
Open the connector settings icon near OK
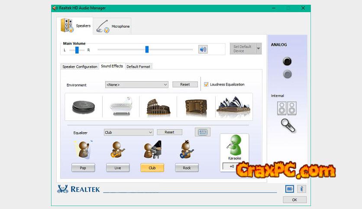tap(290, 189)
